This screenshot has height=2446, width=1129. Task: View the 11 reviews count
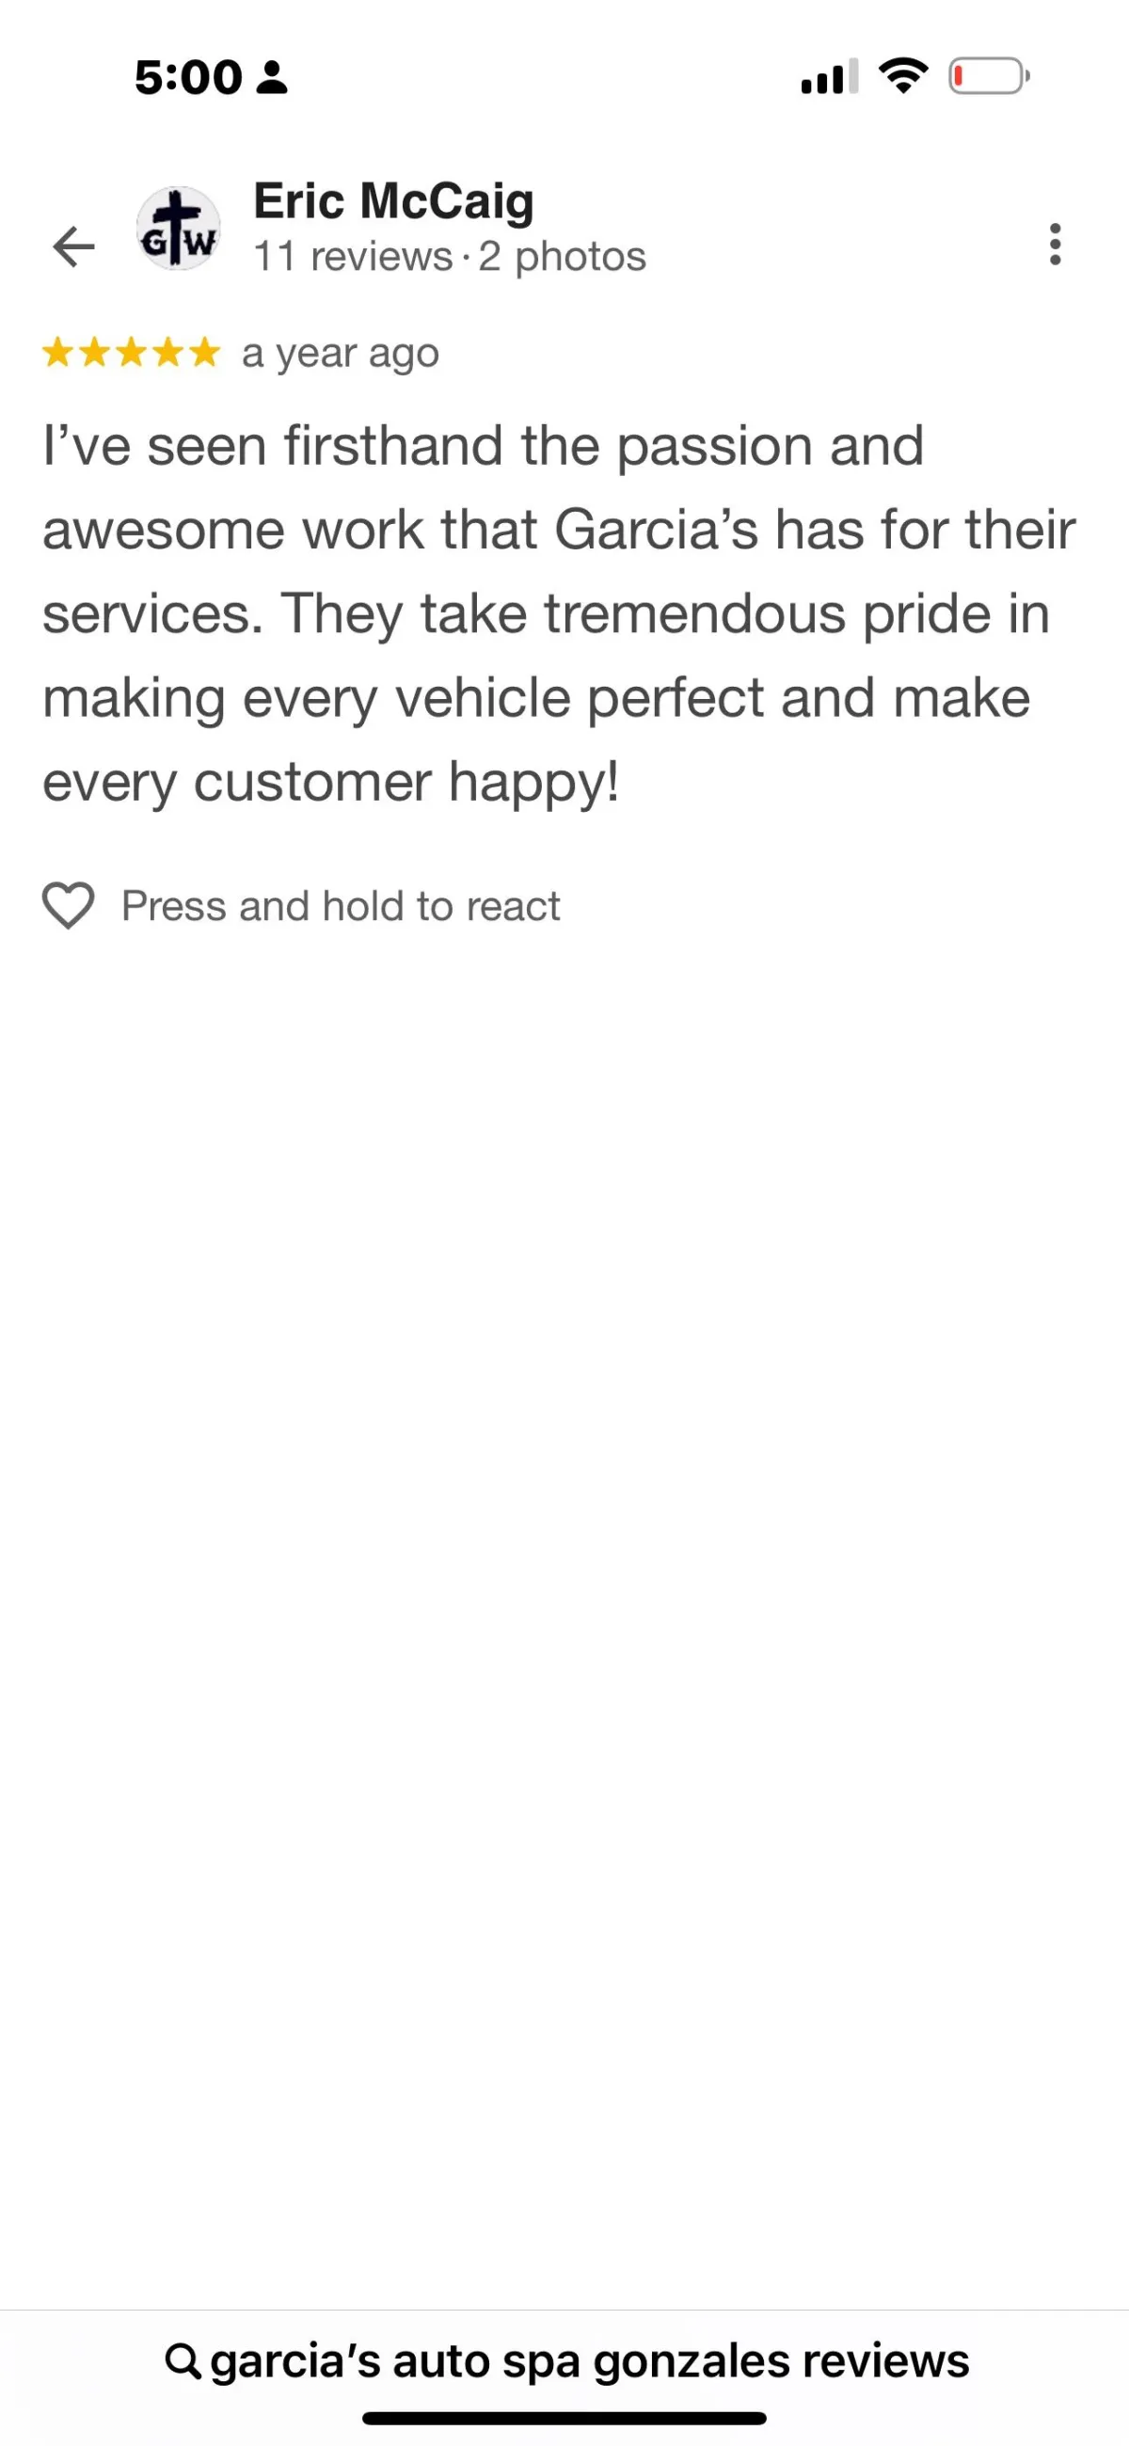[352, 257]
